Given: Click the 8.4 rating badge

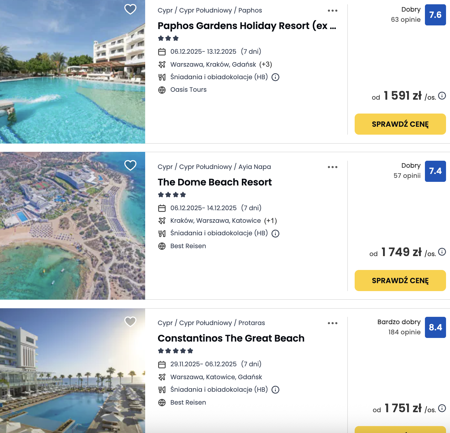Looking at the screenshot, I should coord(435,327).
